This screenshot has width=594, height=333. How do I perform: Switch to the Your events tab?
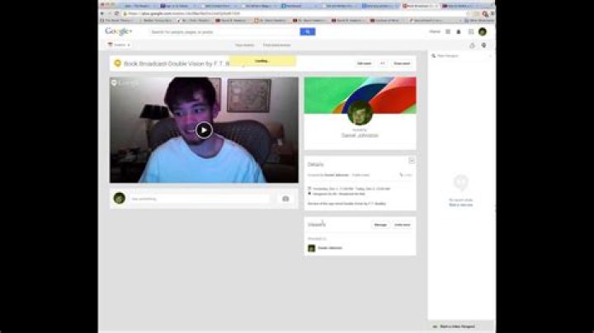244,45
